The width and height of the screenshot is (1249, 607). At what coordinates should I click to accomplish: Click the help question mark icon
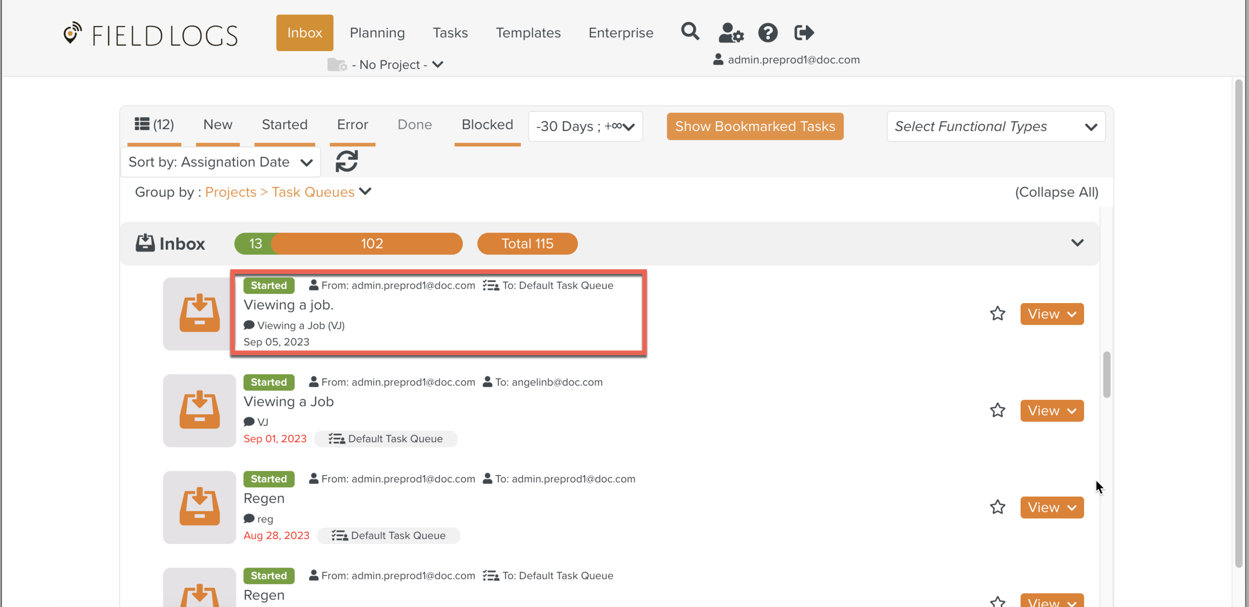768,33
